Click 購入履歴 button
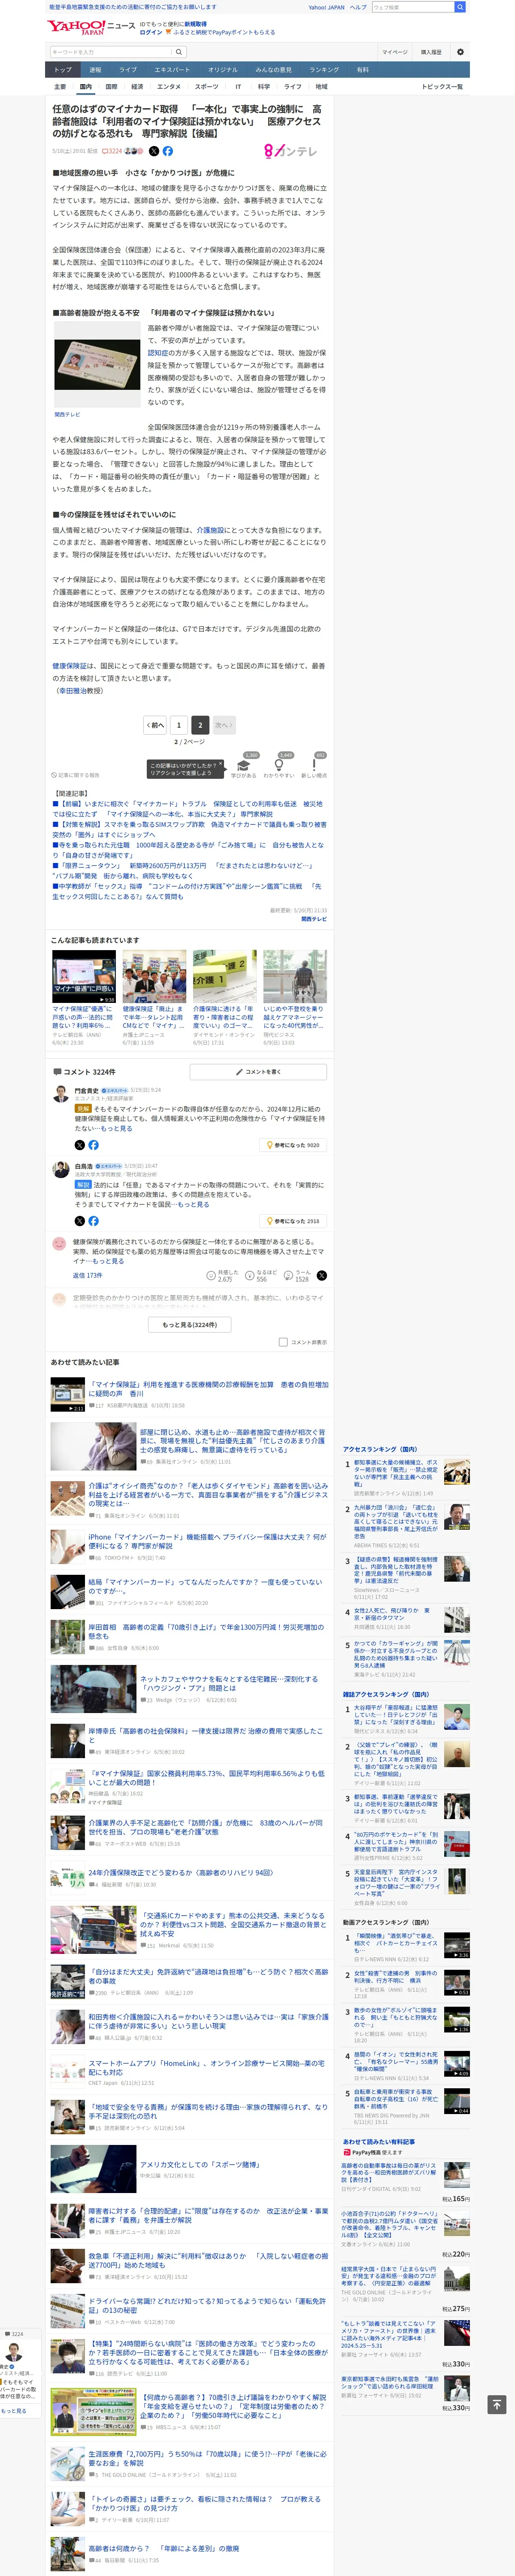Image resolution: width=515 pixels, height=2576 pixels. click(x=431, y=52)
